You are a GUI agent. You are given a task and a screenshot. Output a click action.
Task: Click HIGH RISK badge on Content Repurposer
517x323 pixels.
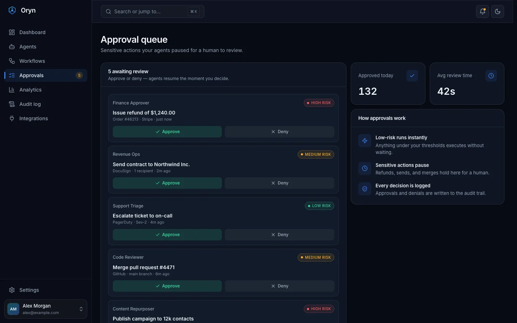[x=319, y=309]
